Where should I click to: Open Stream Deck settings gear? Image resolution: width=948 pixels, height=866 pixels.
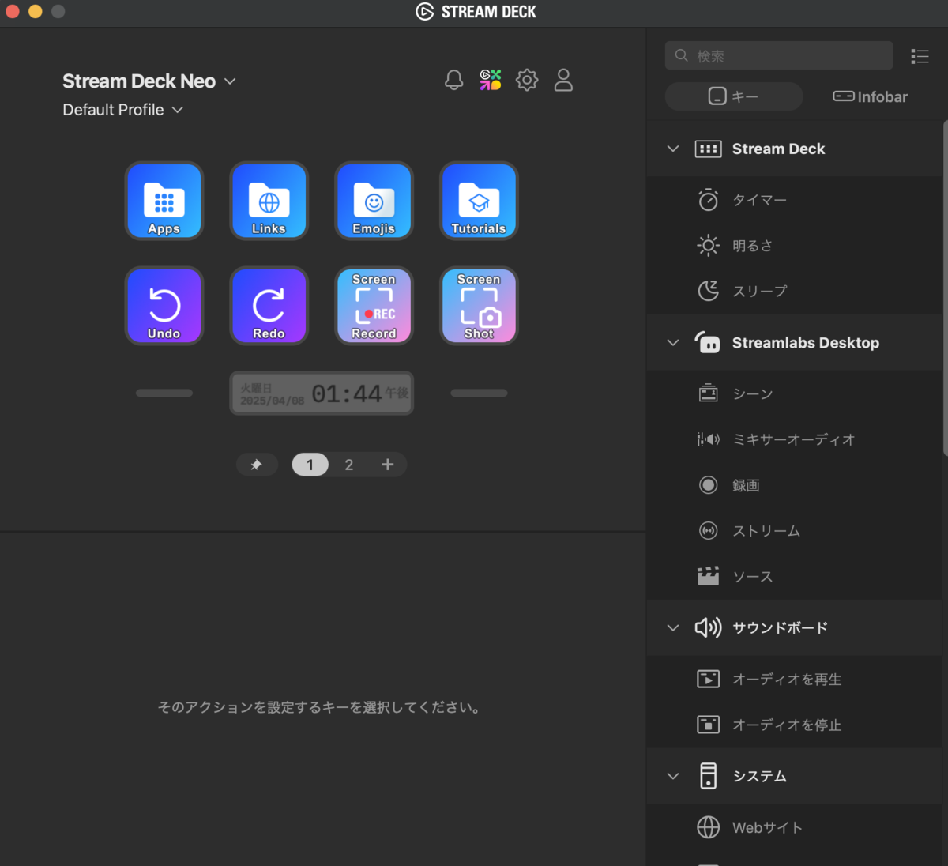527,80
